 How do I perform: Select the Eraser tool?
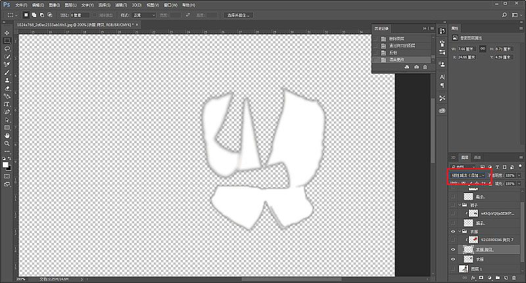pos(7,89)
